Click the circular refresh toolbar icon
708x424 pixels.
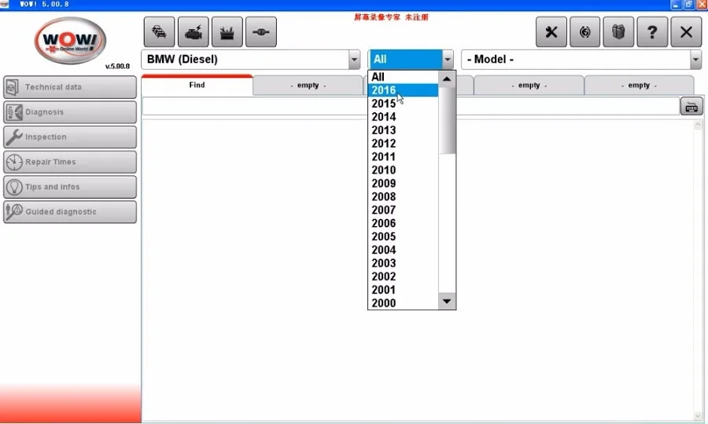pyautogui.click(x=584, y=32)
